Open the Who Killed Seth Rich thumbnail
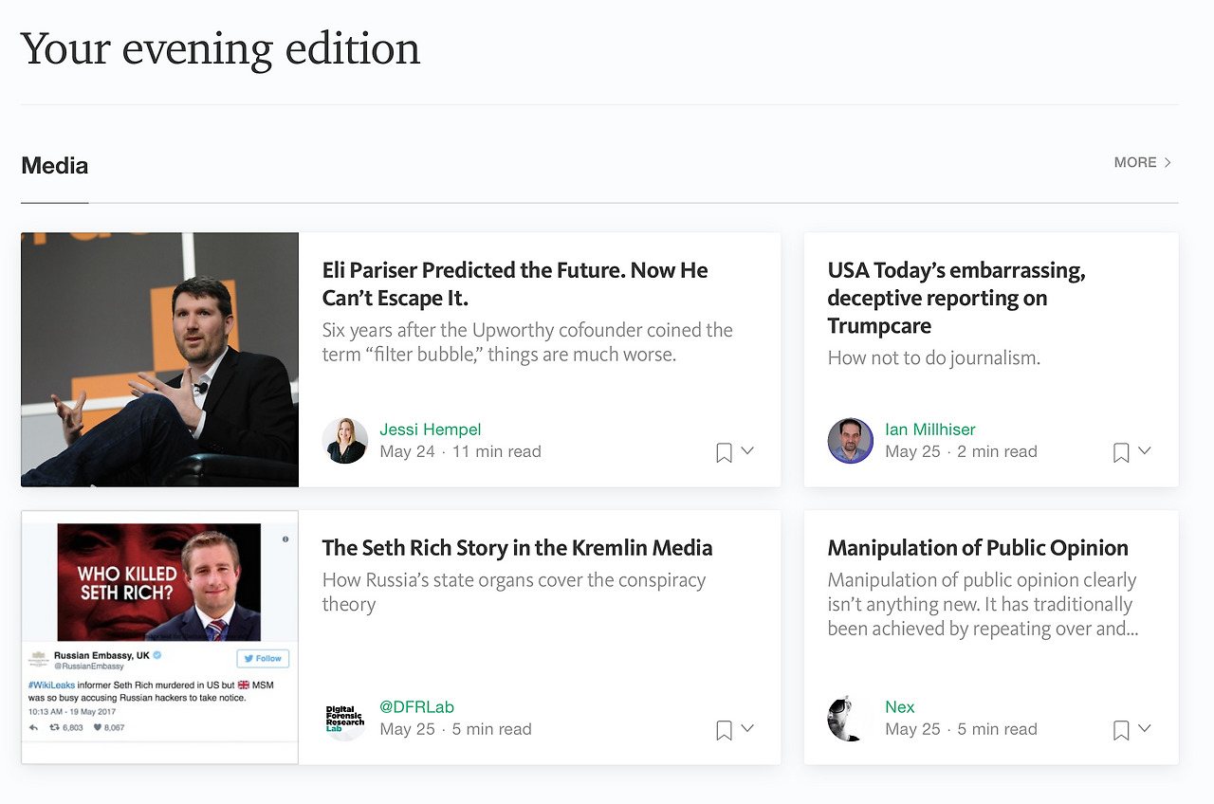This screenshot has width=1214, height=804. 159,637
